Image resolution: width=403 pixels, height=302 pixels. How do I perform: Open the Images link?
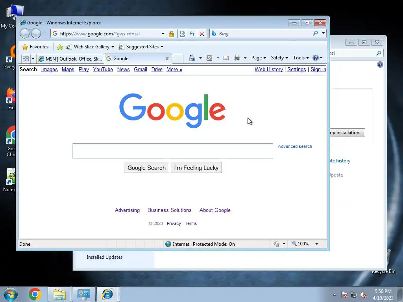pyautogui.click(x=49, y=69)
